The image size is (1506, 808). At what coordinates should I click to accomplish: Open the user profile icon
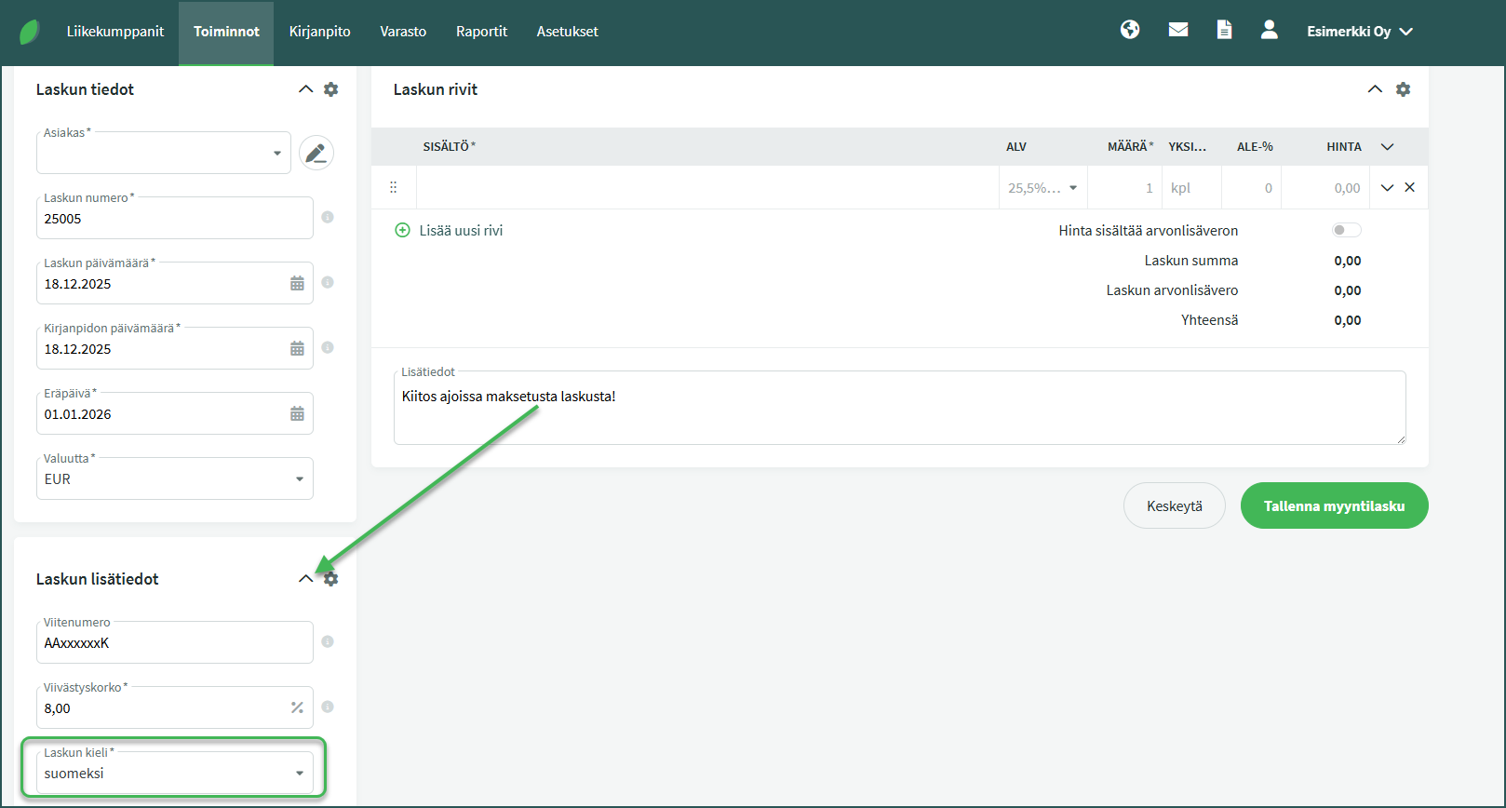(x=1269, y=30)
